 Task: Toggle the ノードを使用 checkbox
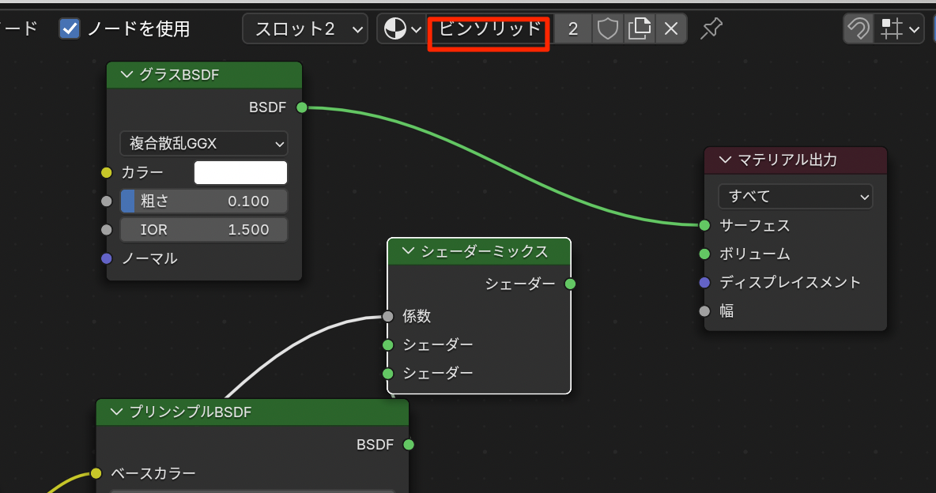pyautogui.click(x=70, y=29)
